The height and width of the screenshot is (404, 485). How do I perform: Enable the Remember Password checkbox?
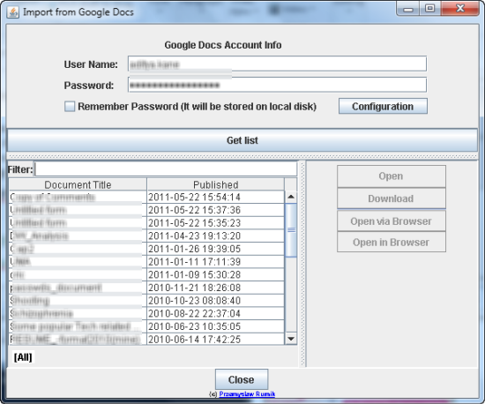[70, 107]
